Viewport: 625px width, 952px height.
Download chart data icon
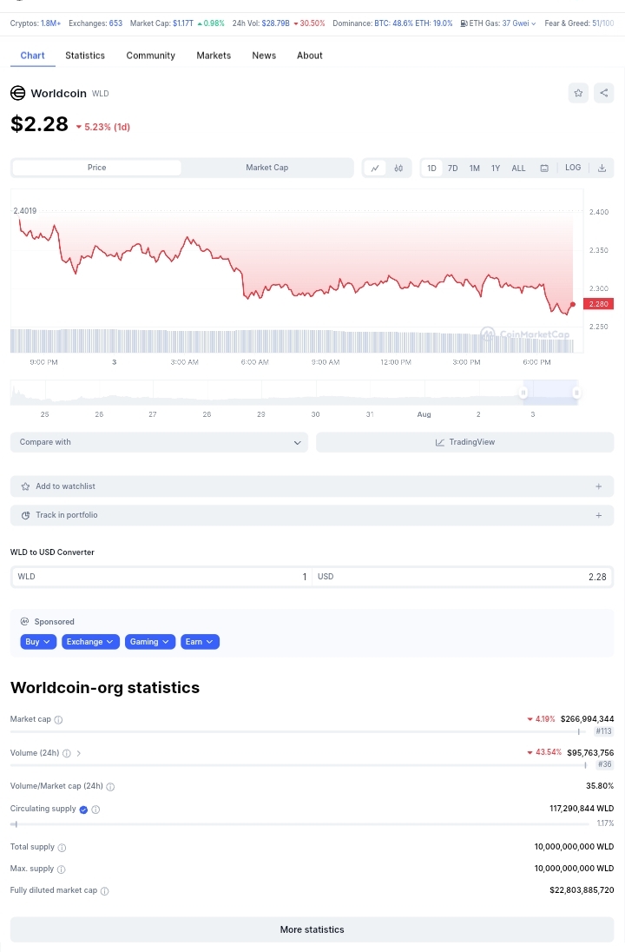coord(602,168)
